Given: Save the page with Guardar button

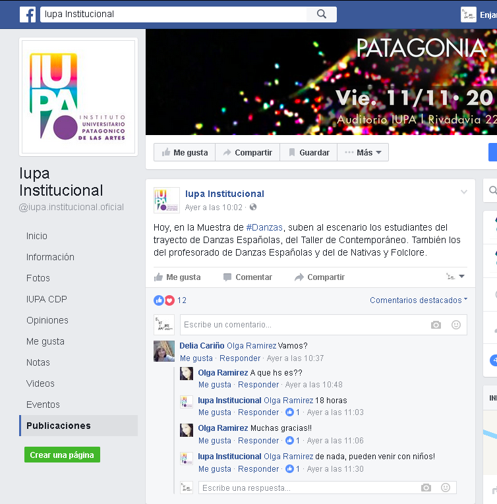Looking at the screenshot, I should point(309,152).
